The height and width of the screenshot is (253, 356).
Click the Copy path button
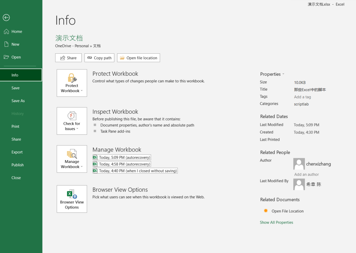(99, 58)
